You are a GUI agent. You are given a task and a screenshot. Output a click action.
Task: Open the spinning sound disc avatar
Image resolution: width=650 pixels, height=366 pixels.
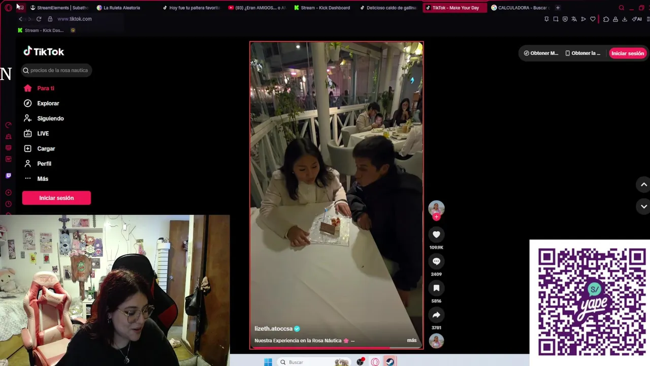pos(436,341)
